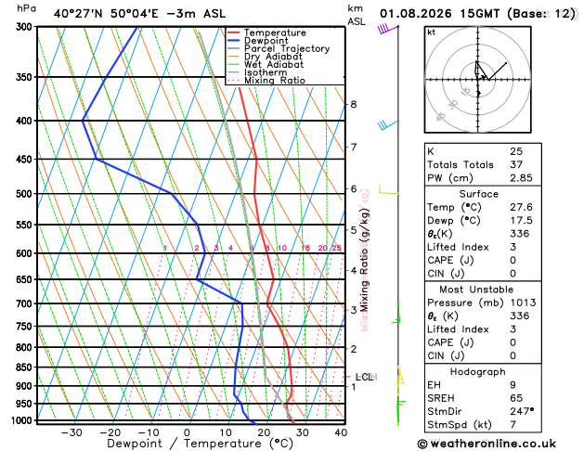The height and width of the screenshot is (451, 584).
Task: Click the −30 temperature axis tick label
Action: [x=71, y=432]
